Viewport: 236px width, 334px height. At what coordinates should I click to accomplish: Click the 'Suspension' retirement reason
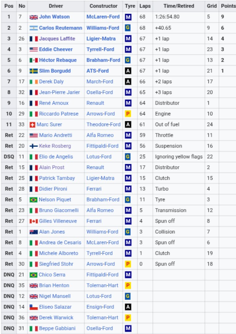[x=168, y=146]
